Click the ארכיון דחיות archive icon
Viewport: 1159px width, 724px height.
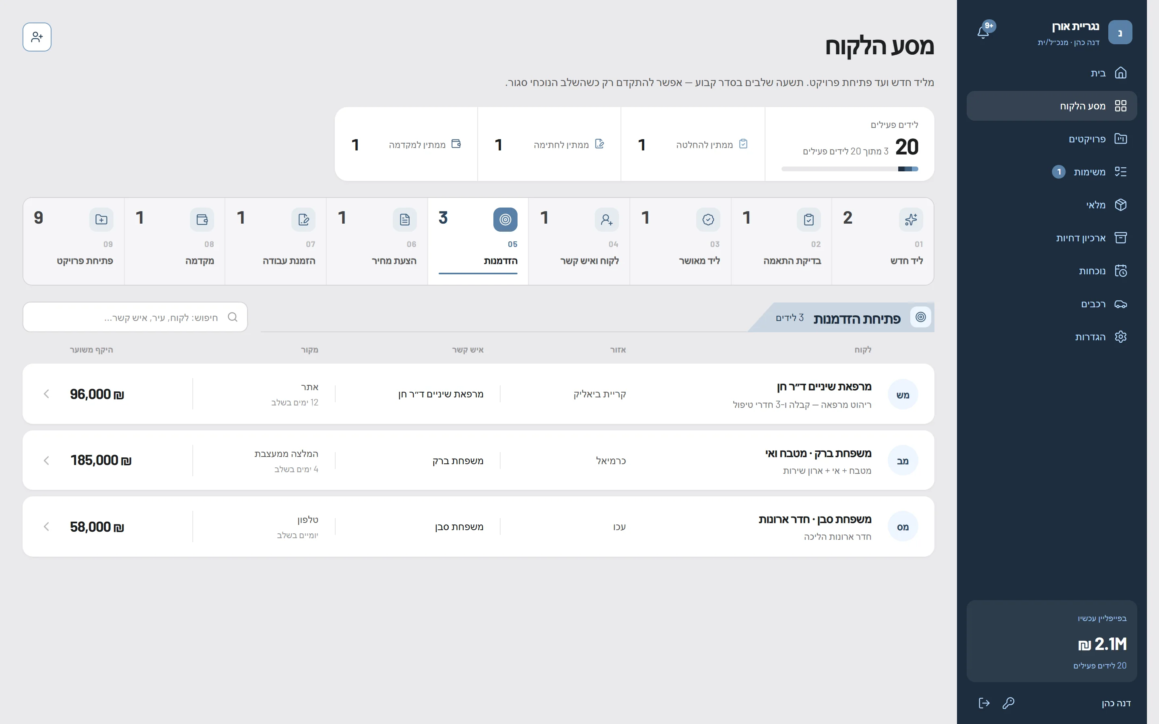1121,237
